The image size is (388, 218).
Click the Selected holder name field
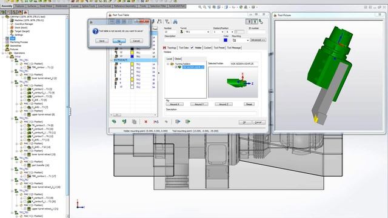244,64
